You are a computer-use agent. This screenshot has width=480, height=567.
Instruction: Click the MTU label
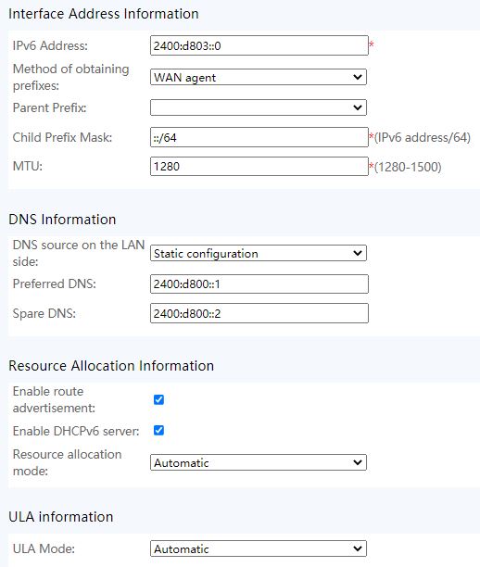tap(28, 167)
